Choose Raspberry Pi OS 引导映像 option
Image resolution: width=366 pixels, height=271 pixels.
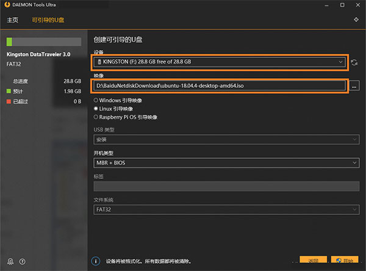point(96,117)
